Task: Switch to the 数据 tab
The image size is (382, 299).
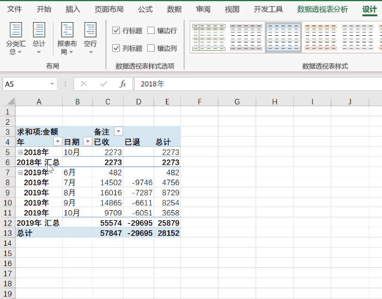Action: pyautogui.click(x=174, y=10)
